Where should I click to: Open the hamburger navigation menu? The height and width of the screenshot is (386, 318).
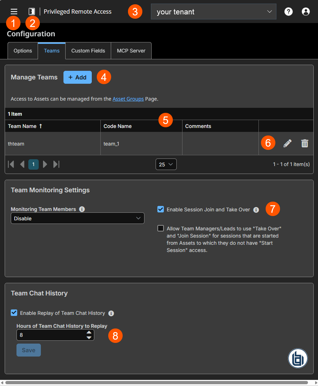[14, 11]
